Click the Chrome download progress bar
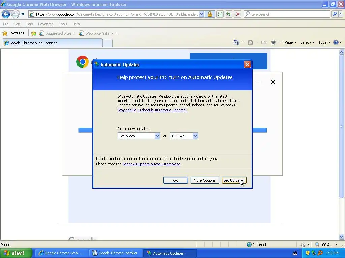The height and width of the screenshot is (258, 345). (x=172, y=130)
